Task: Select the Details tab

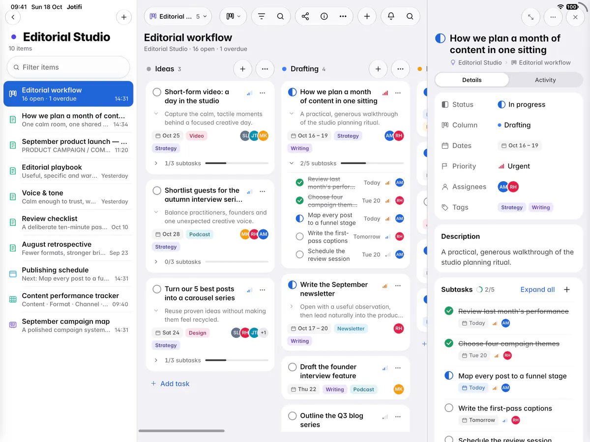Action: pos(472,80)
